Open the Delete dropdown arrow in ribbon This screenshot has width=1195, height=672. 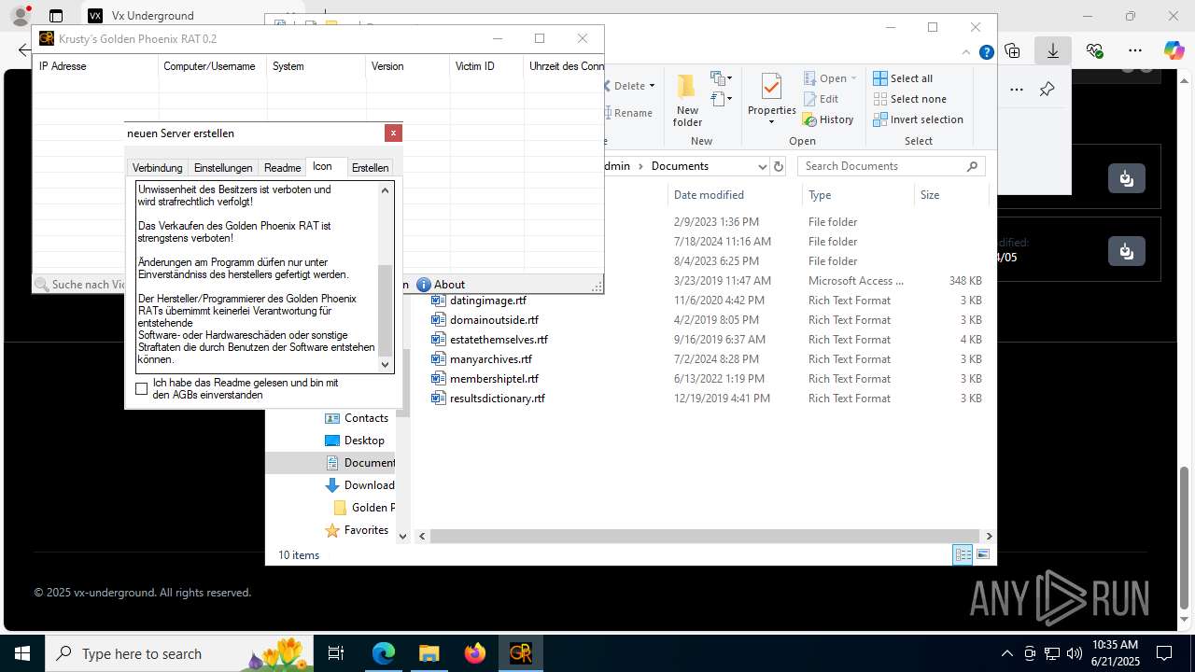pyautogui.click(x=652, y=86)
